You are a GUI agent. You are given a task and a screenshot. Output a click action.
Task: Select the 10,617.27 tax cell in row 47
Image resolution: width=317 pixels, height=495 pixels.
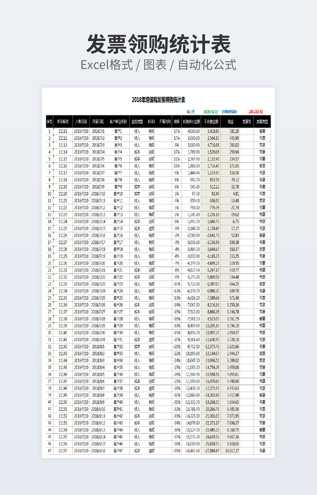[232, 451]
